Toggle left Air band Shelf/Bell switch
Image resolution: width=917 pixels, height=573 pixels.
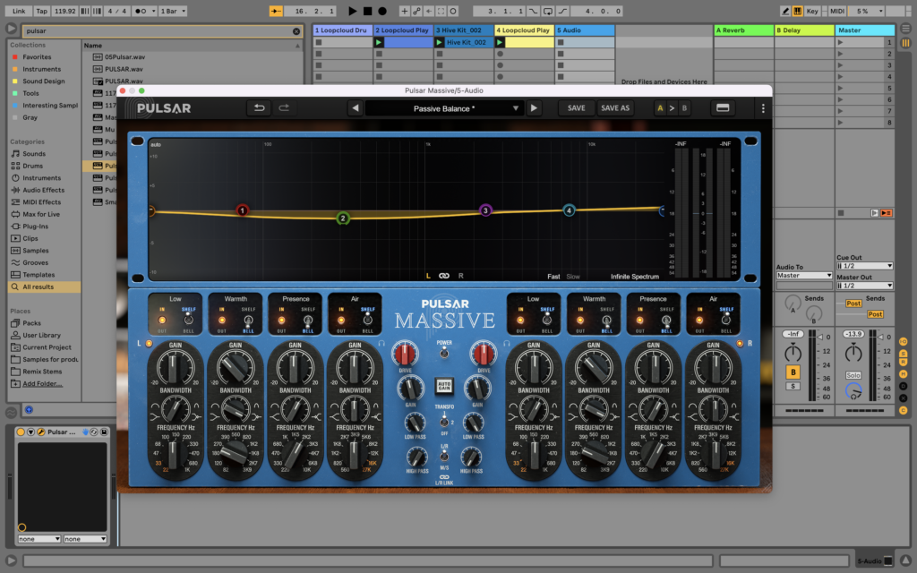367,320
